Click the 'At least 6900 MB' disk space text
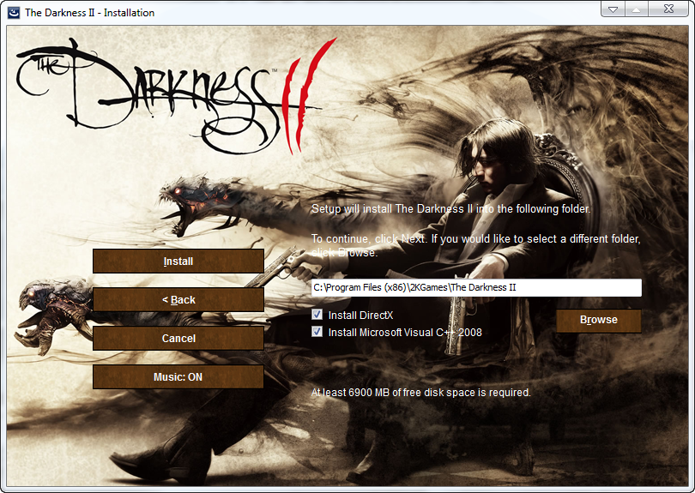Viewport: 695px width, 493px height. click(x=420, y=393)
